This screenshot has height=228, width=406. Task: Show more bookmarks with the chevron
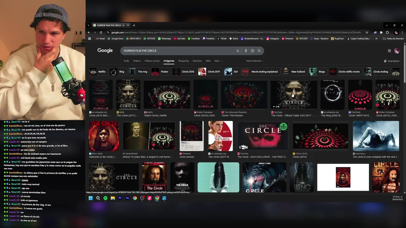[376, 39]
